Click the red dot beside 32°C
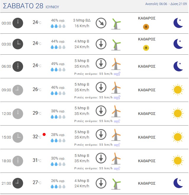 click(x=44, y=134)
